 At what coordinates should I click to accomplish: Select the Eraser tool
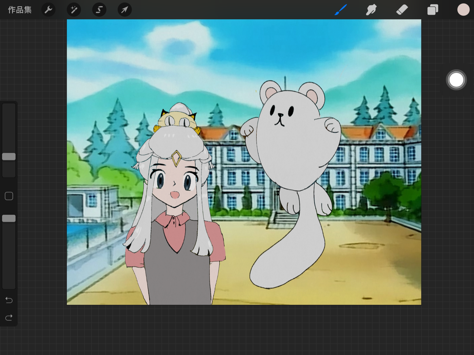[402, 10]
